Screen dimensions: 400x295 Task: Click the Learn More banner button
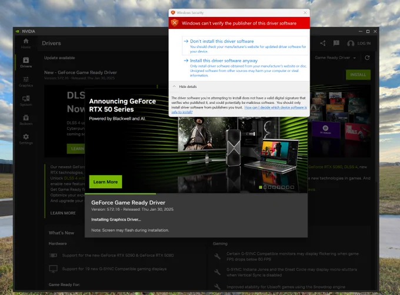pyautogui.click(x=106, y=182)
